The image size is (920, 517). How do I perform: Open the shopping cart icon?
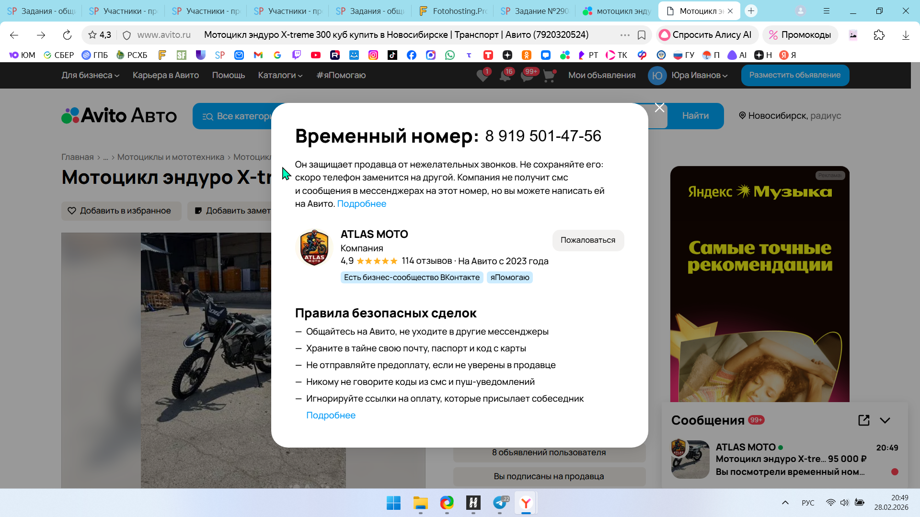549,76
